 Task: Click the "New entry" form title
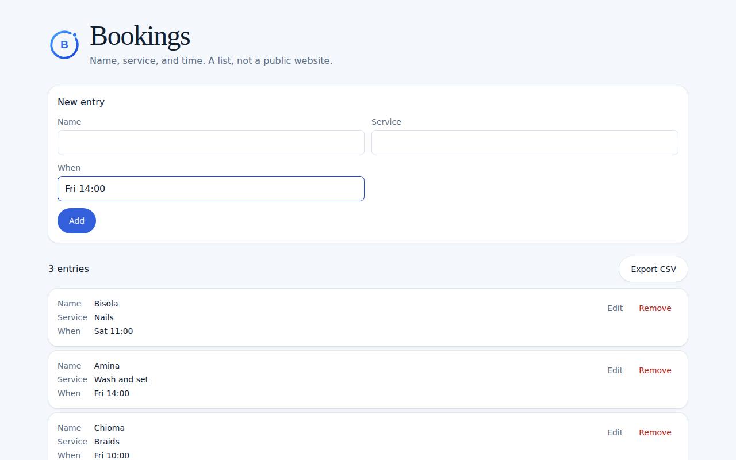(x=81, y=102)
